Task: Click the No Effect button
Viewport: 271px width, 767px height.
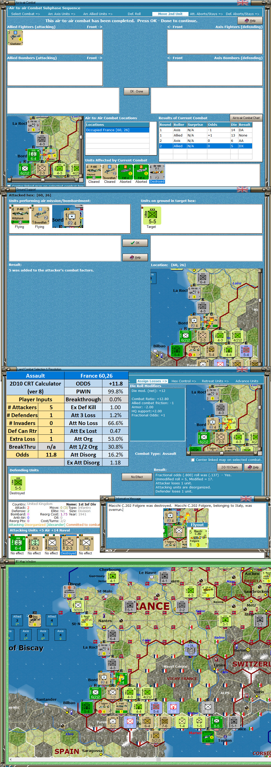Action: pyautogui.click(x=137, y=477)
